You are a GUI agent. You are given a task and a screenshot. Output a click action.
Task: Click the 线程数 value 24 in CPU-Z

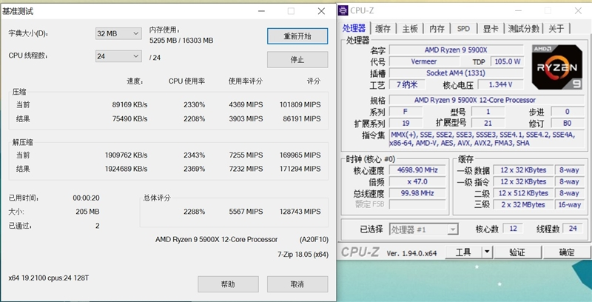click(573, 229)
